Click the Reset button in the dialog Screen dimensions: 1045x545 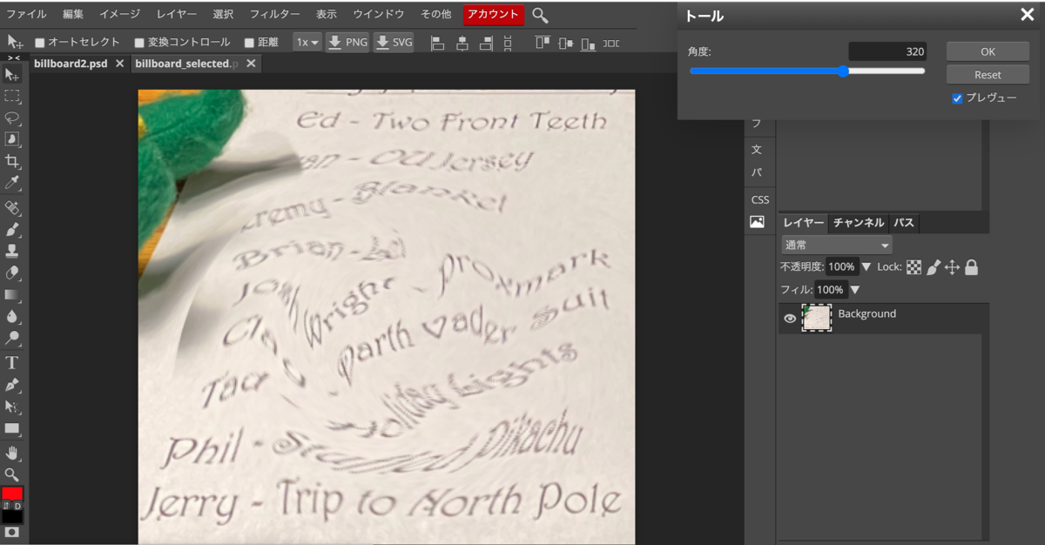coord(988,75)
